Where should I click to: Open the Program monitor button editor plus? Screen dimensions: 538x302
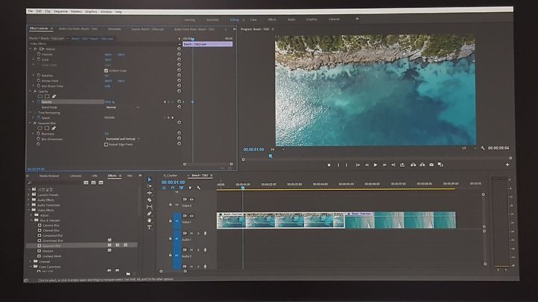[x=507, y=164]
